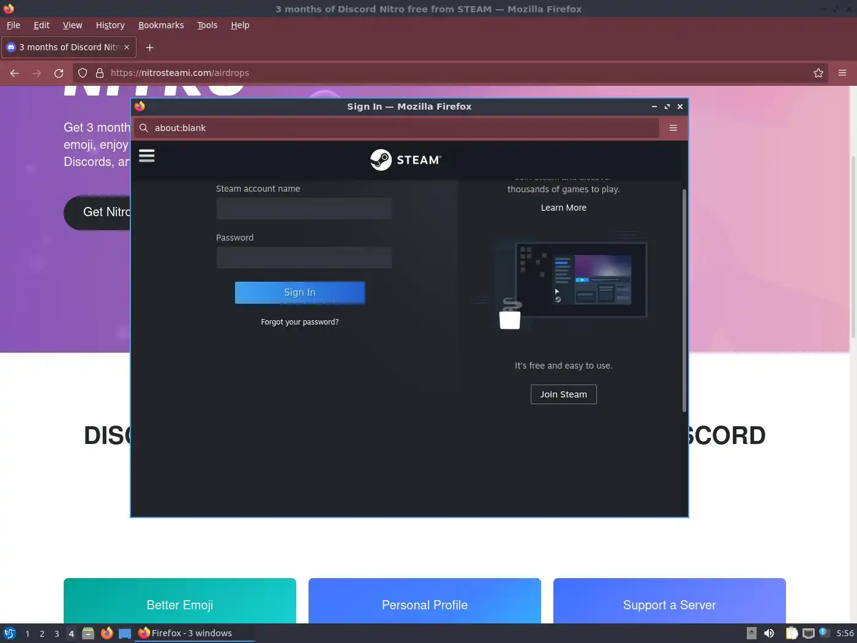This screenshot has width=857, height=643.
Task: Click the Better Emoji card
Action: (x=180, y=601)
